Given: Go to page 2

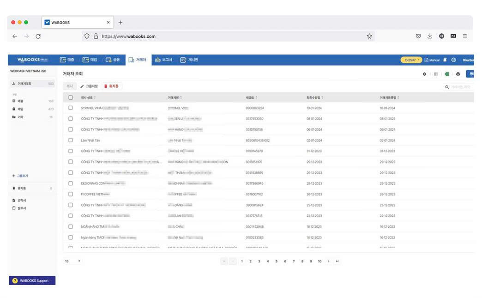Looking at the screenshot, I should 251,262.
